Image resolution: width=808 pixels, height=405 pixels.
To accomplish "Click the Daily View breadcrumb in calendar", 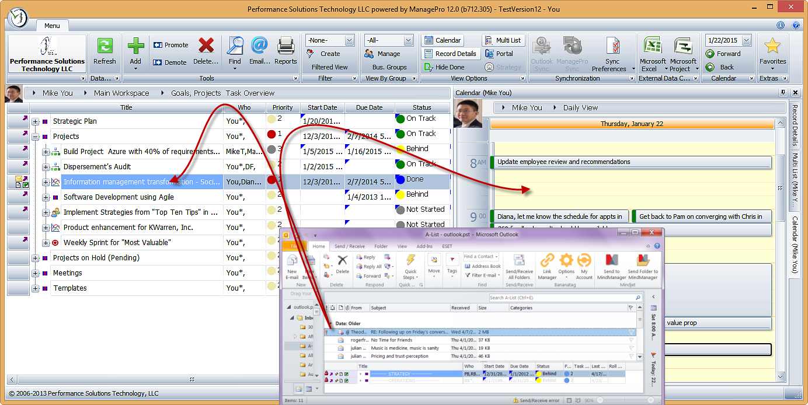I will click(x=580, y=107).
